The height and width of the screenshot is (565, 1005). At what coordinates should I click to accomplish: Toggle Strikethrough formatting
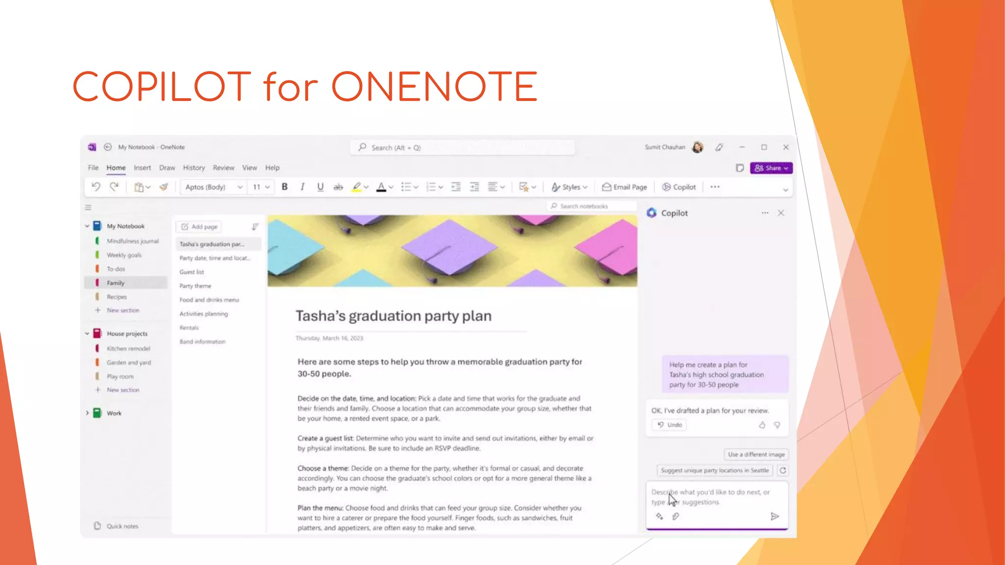(338, 187)
